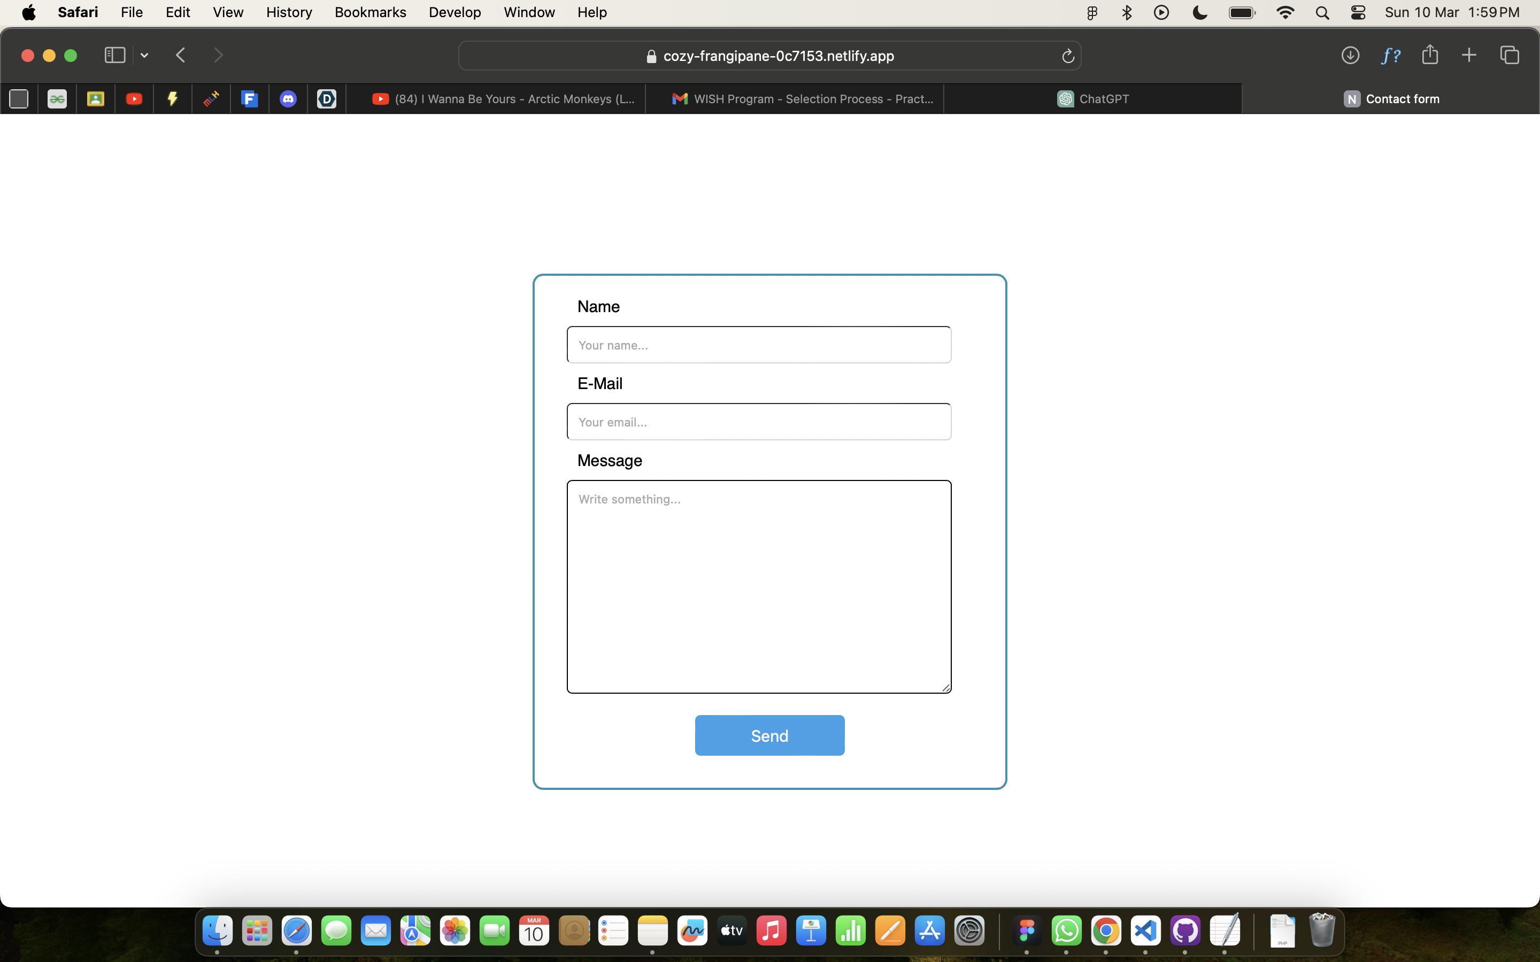Image resolution: width=1540 pixels, height=962 pixels.
Task: Click the Safari sidebar toggle icon
Action: pyautogui.click(x=114, y=56)
